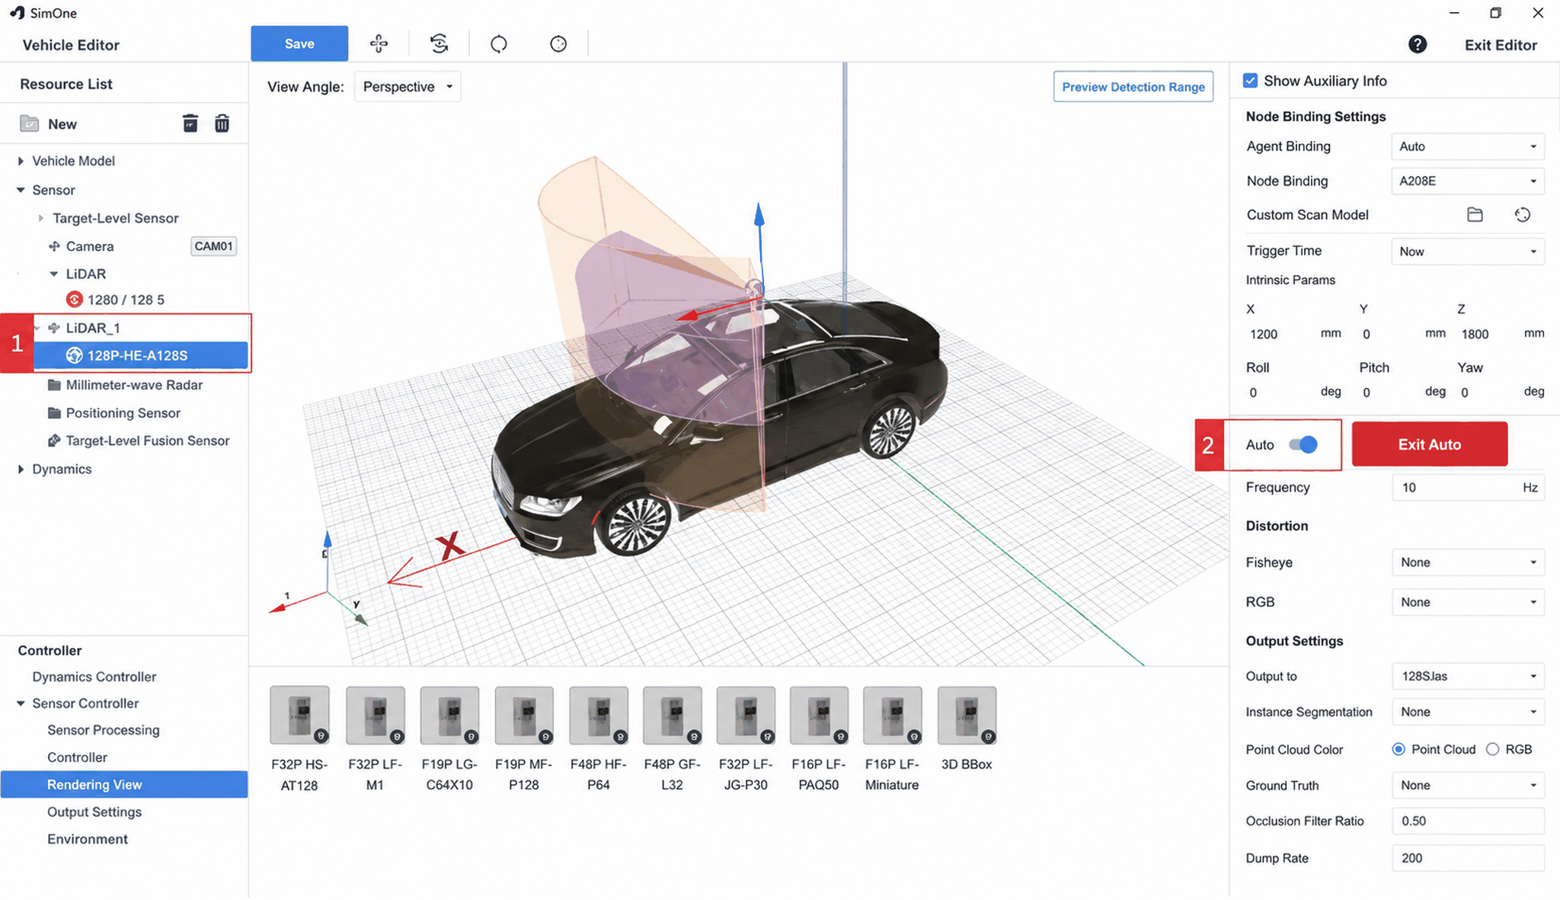
Task: Select the Controller item under Sensor Controller
Action: coord(77,757)
